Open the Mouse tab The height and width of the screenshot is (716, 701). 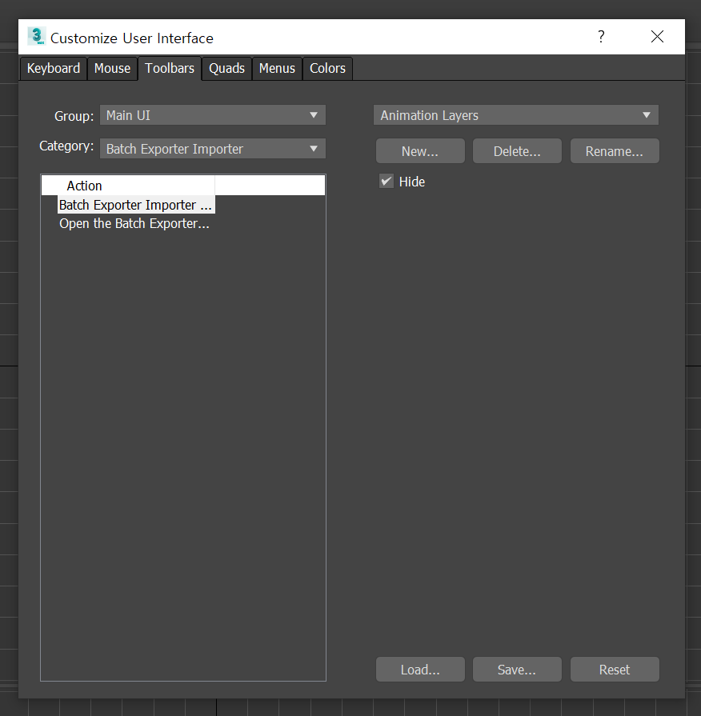click(x=112, y=69)
